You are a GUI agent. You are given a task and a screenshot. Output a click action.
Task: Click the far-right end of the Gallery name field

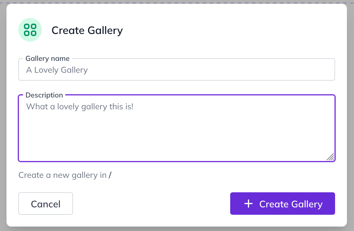pyautogui.click(x=325, y=69)
